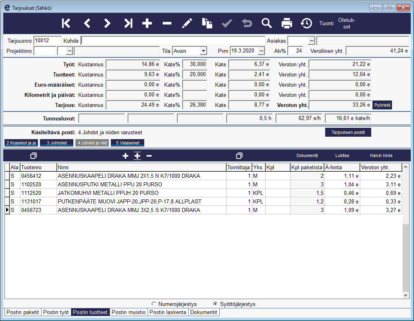Add a product row with plus icon
This screenshot has height=321, width=414.
(x=126, y=156)
